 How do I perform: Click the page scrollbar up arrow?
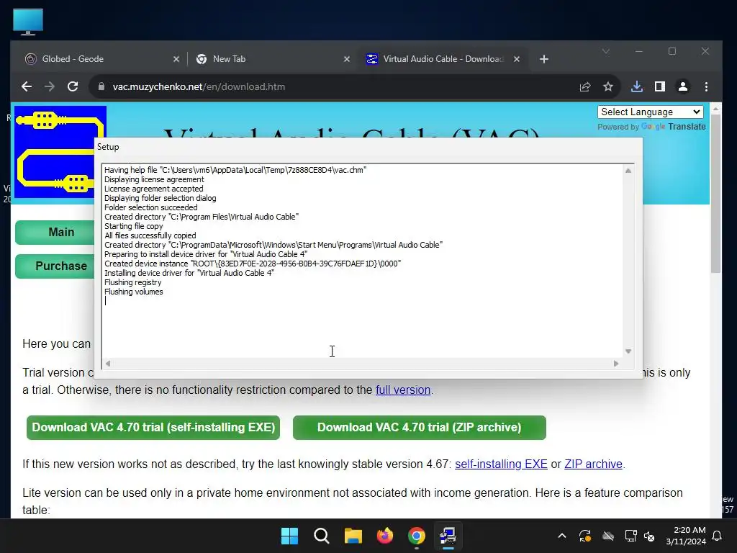coord(715,109)
